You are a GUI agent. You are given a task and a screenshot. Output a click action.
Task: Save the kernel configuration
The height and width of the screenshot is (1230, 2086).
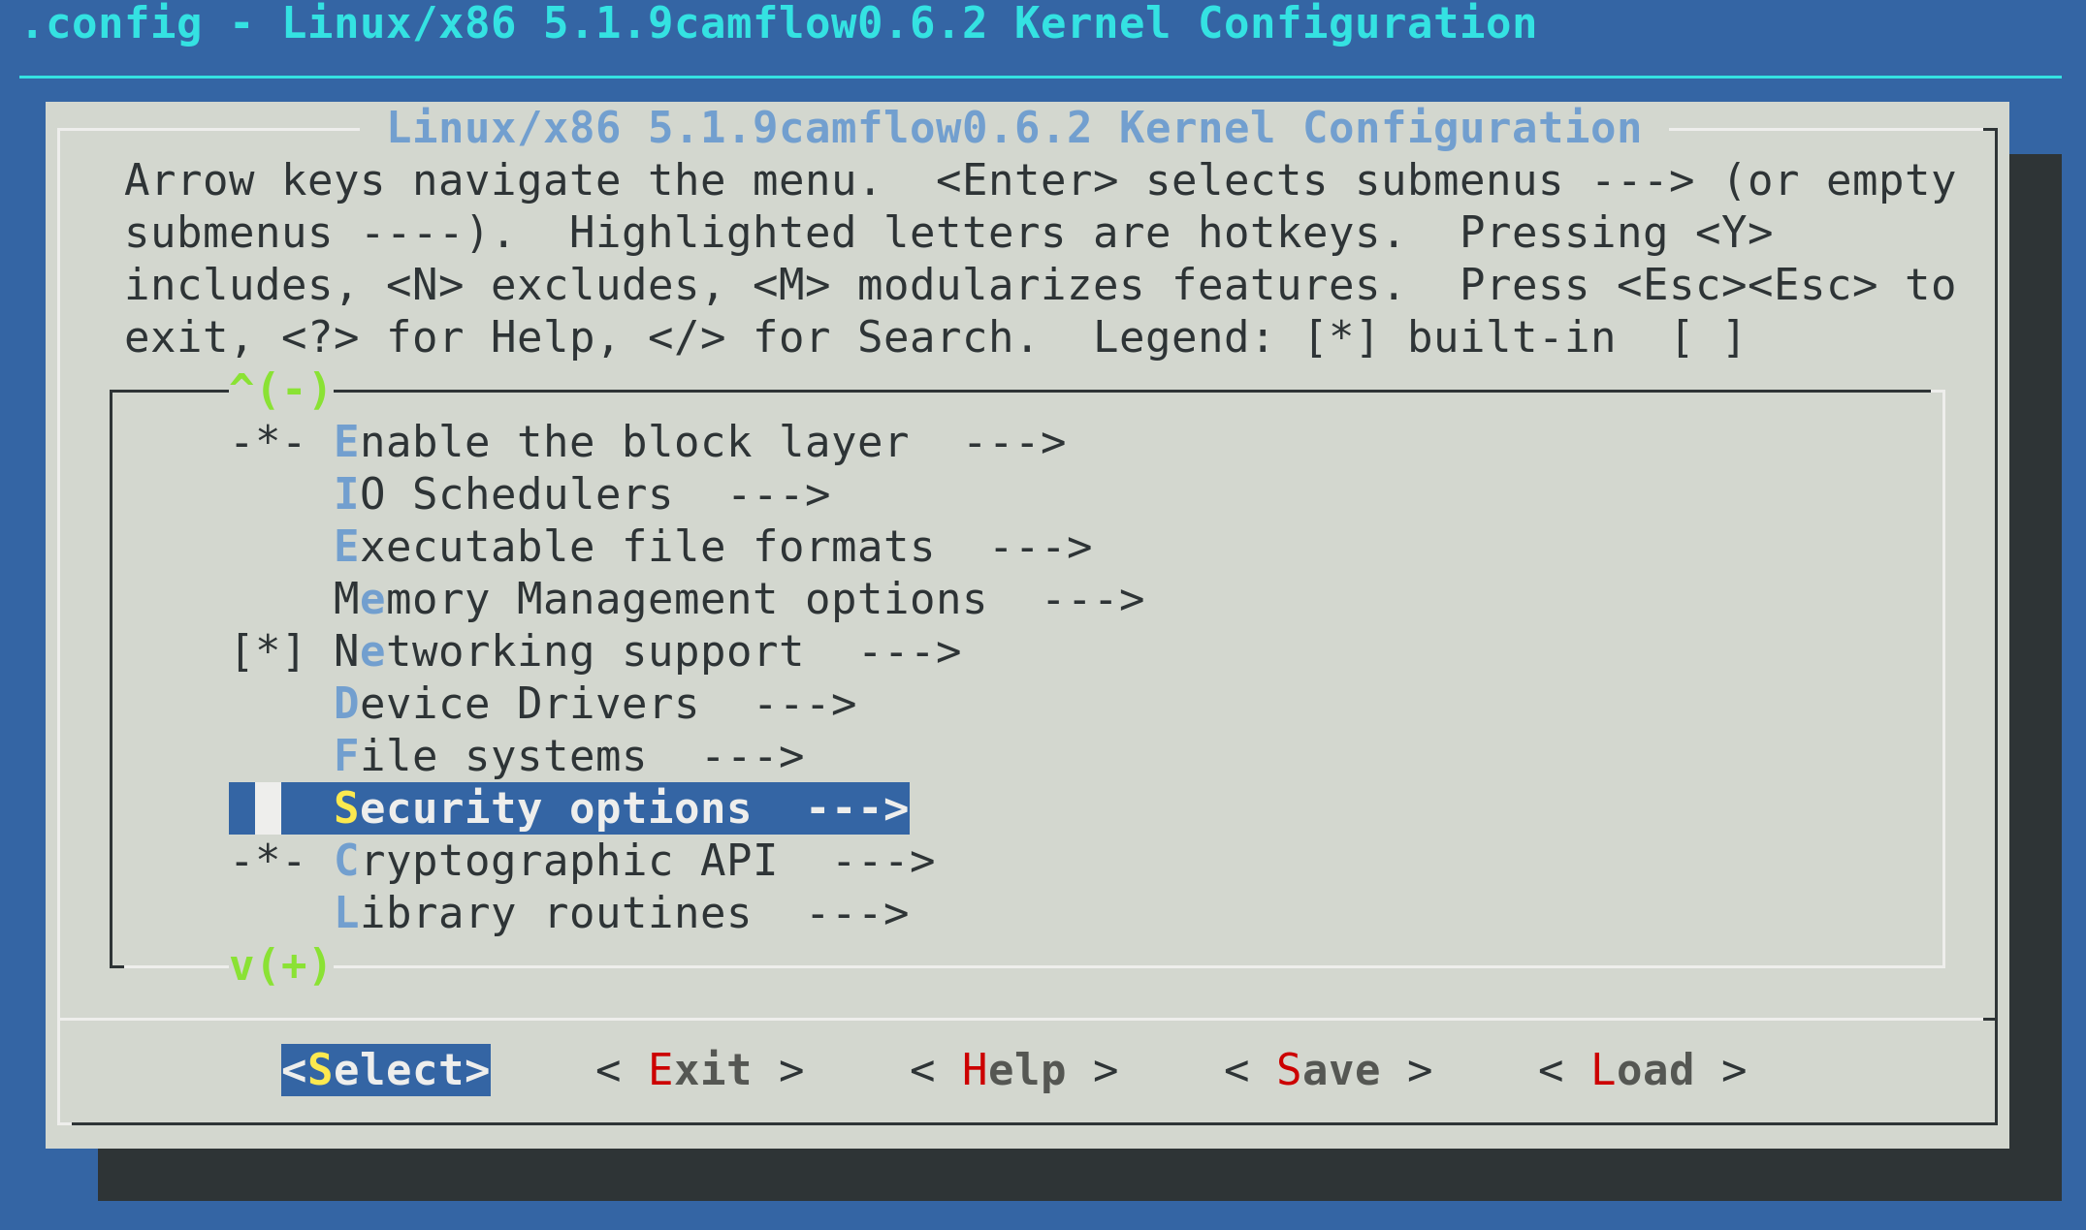(x=1330, y=1069)
